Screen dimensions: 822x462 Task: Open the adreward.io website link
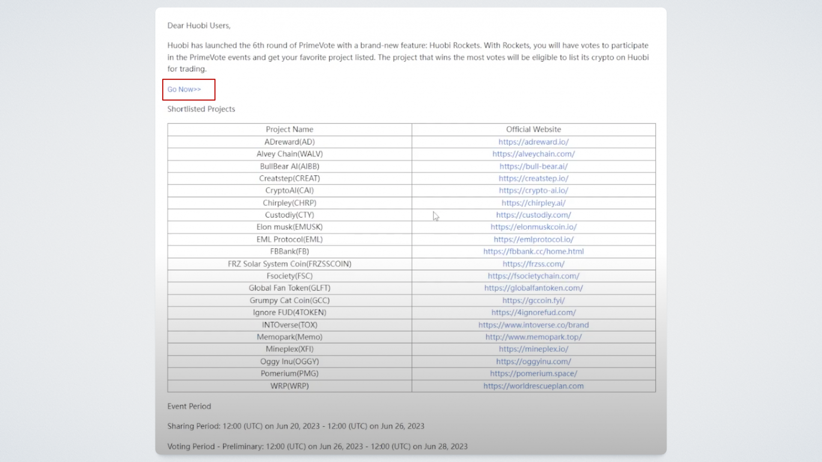[x=533, y=142]
